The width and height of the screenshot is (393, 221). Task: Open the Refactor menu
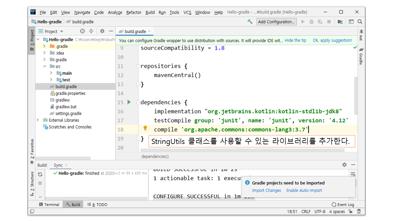(x=134, y=12)
